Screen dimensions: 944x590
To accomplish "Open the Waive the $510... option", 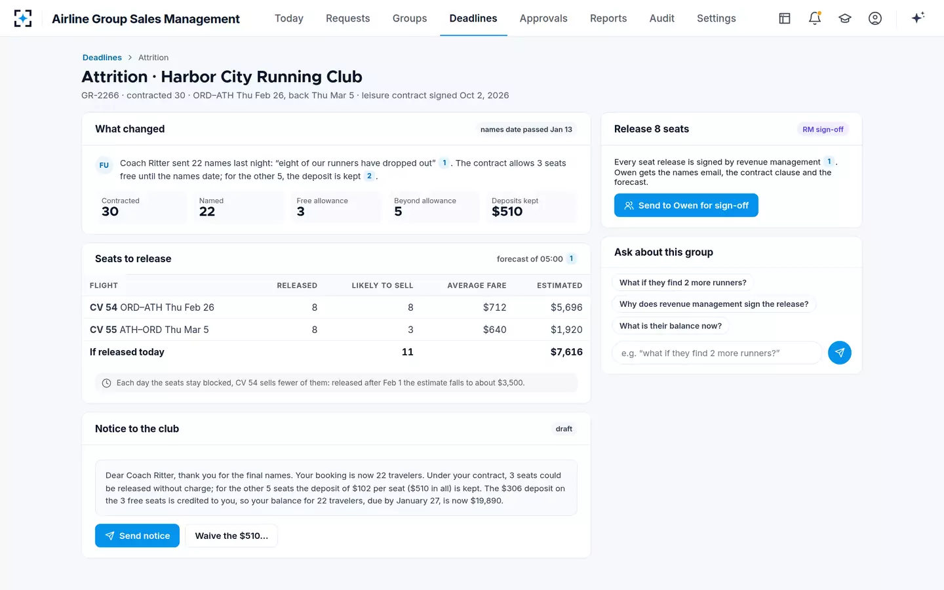I will coord(231,536).
